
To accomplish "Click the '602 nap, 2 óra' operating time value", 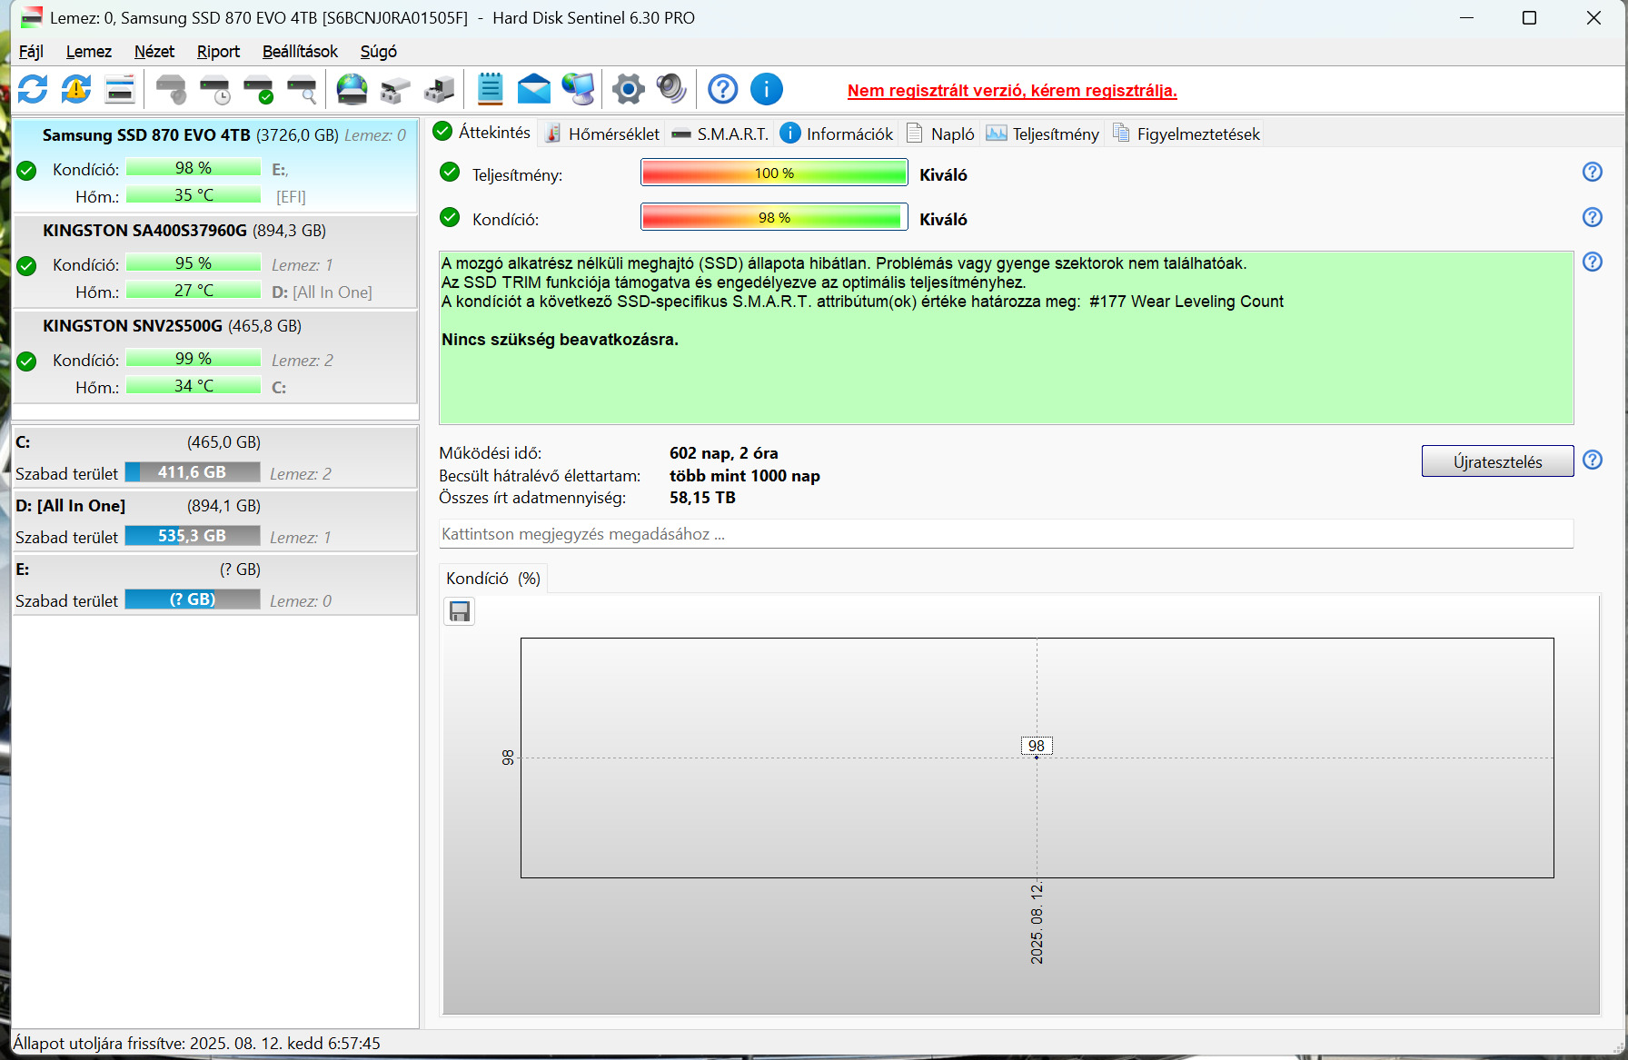I will coord(724,453).
